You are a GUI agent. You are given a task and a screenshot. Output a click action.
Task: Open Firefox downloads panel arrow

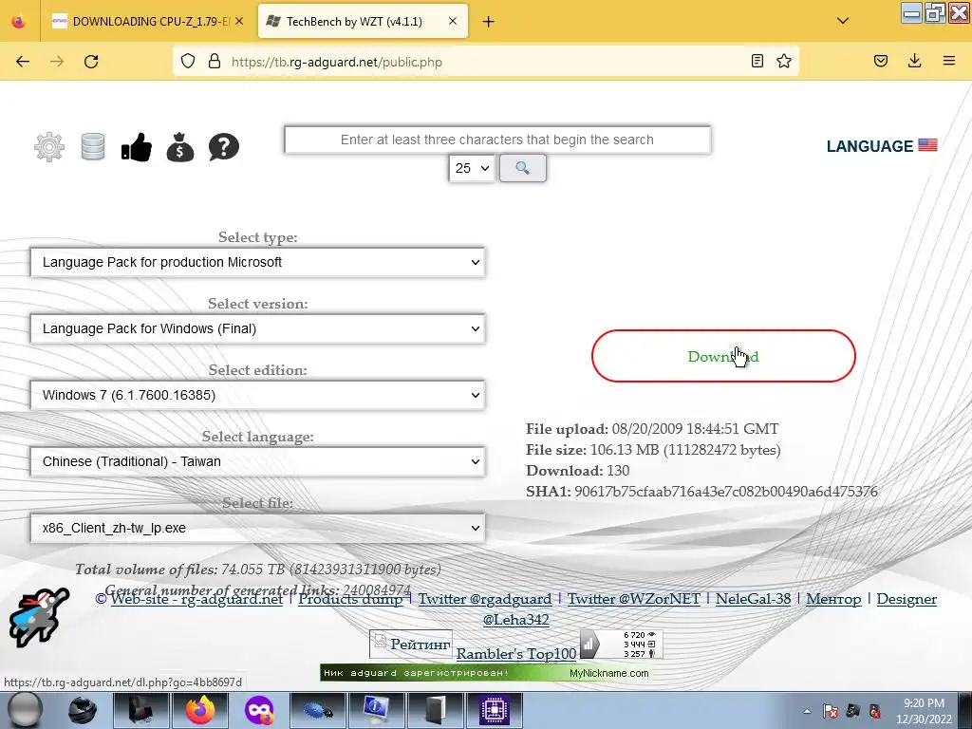click(x=914, y=61)
